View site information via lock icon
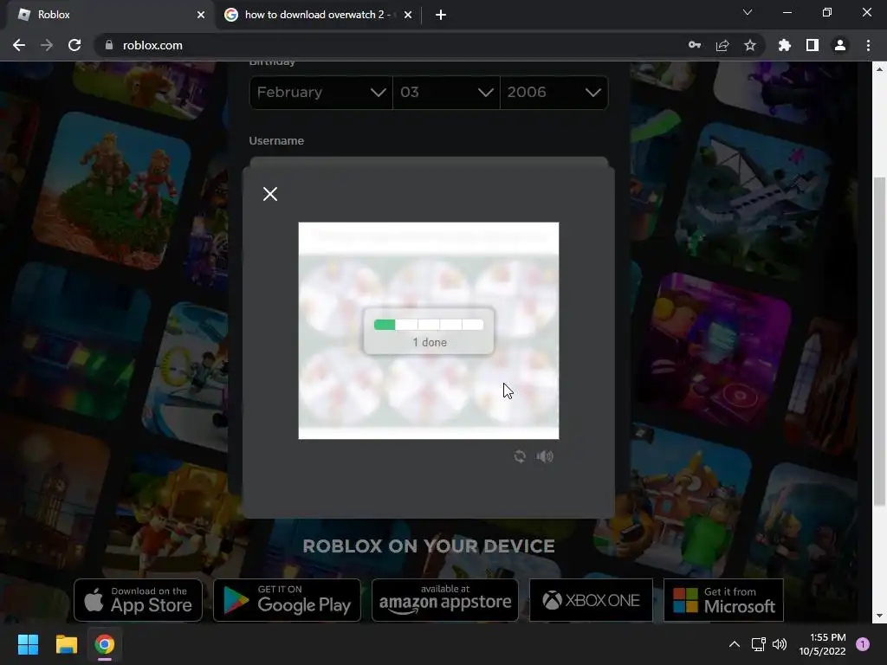 [109, 45]
